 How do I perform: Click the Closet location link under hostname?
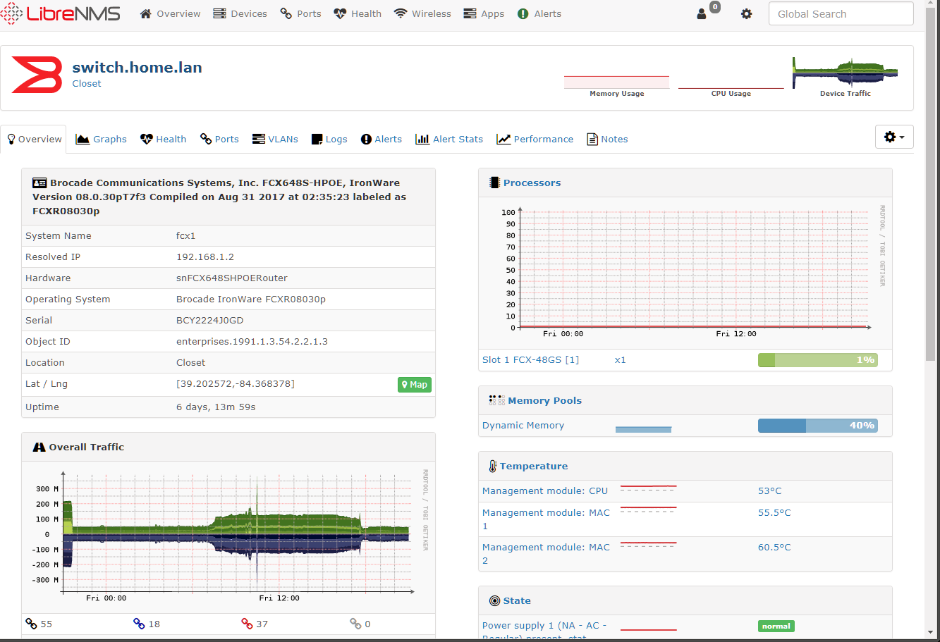[87, 83]
